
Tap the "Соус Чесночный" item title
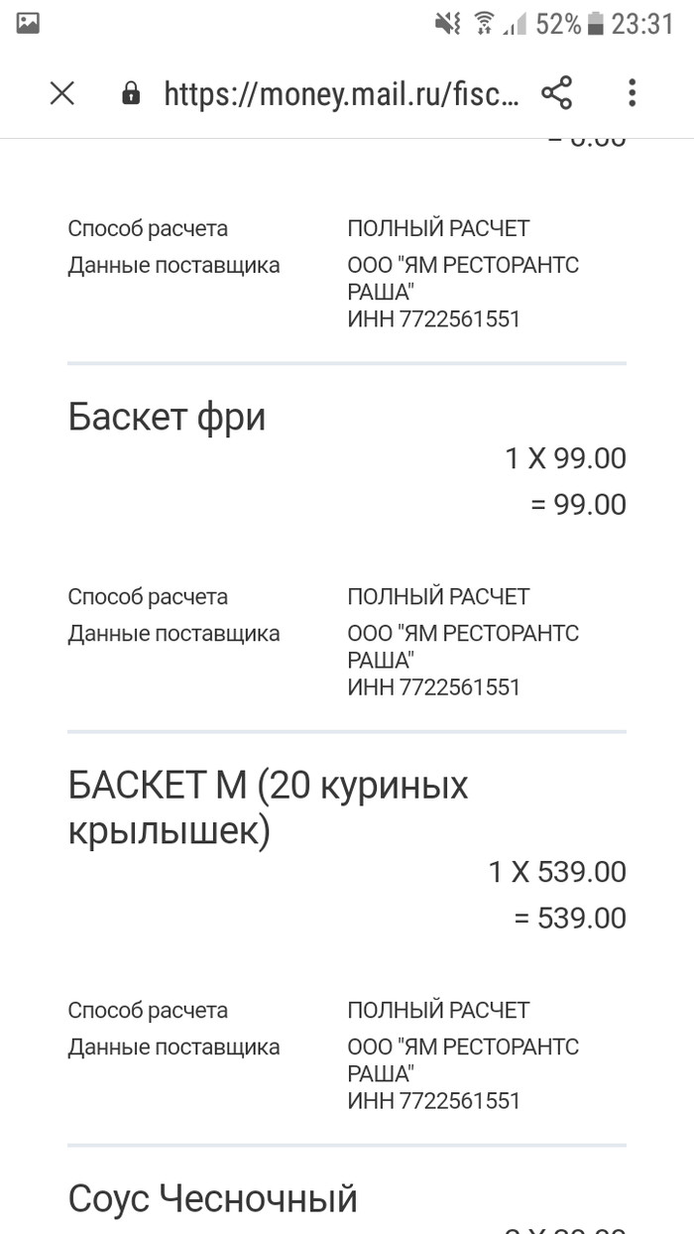pos(212,1199)
